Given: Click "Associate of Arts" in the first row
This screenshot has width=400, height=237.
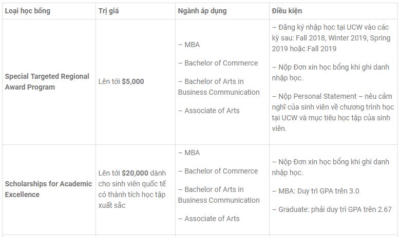Looking at the screenshot, I should point(212,111).
